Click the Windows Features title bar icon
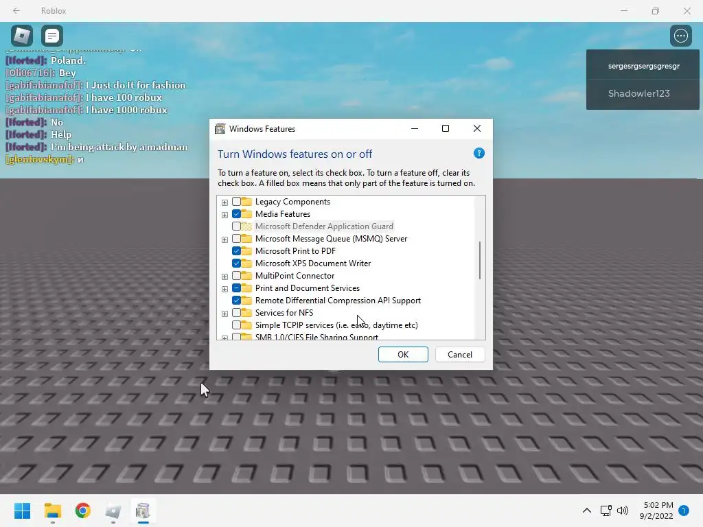Screen dimensions: 703x527 (x=220, y=128)
